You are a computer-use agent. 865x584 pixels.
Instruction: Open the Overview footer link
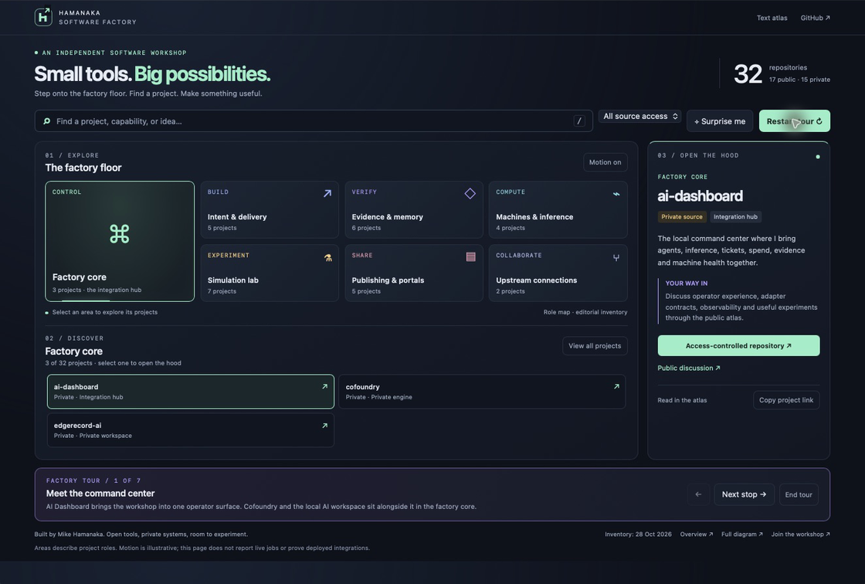(x=696, y=535)
